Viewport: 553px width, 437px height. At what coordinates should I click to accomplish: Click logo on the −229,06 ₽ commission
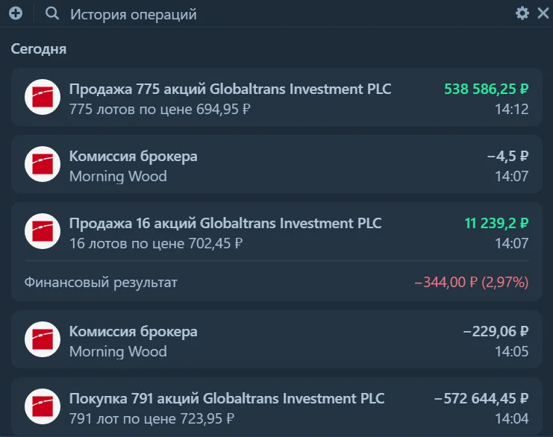(43, 339)
